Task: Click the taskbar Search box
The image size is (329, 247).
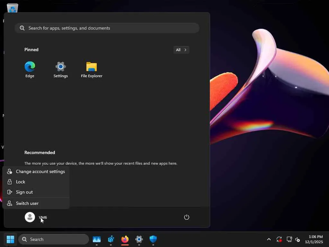Action: (x=54, y=239)
